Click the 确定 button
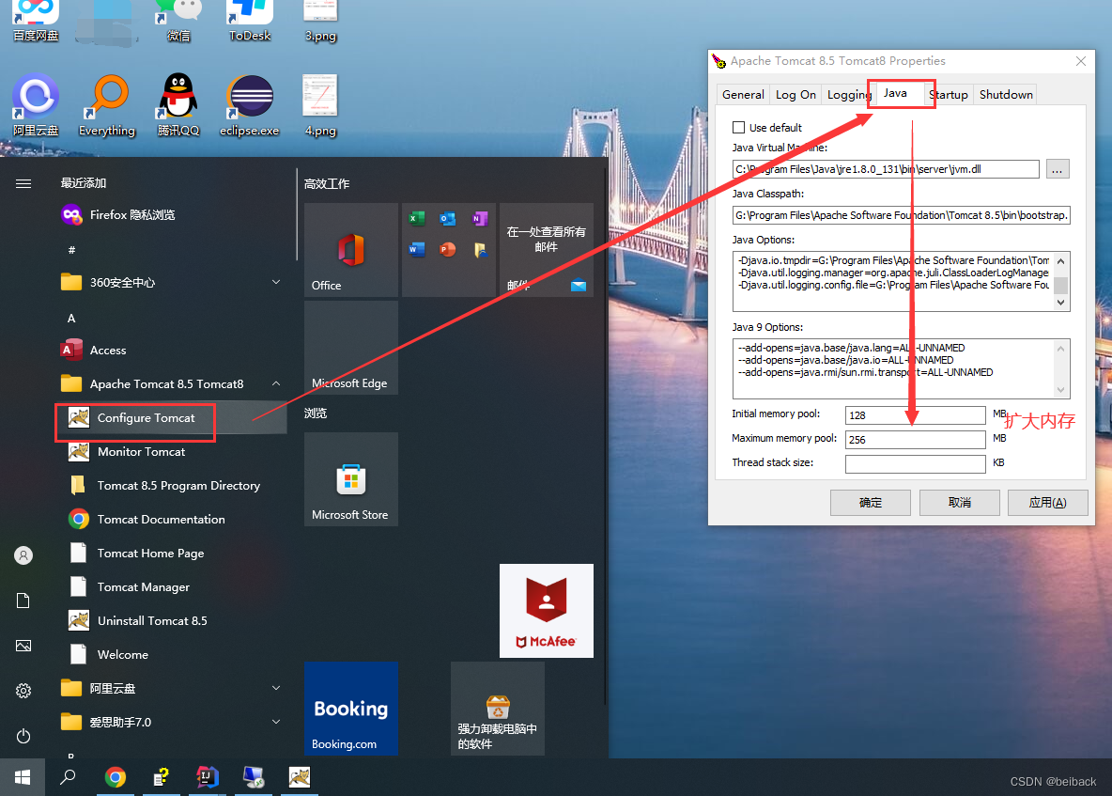 (x=871, y=502)
